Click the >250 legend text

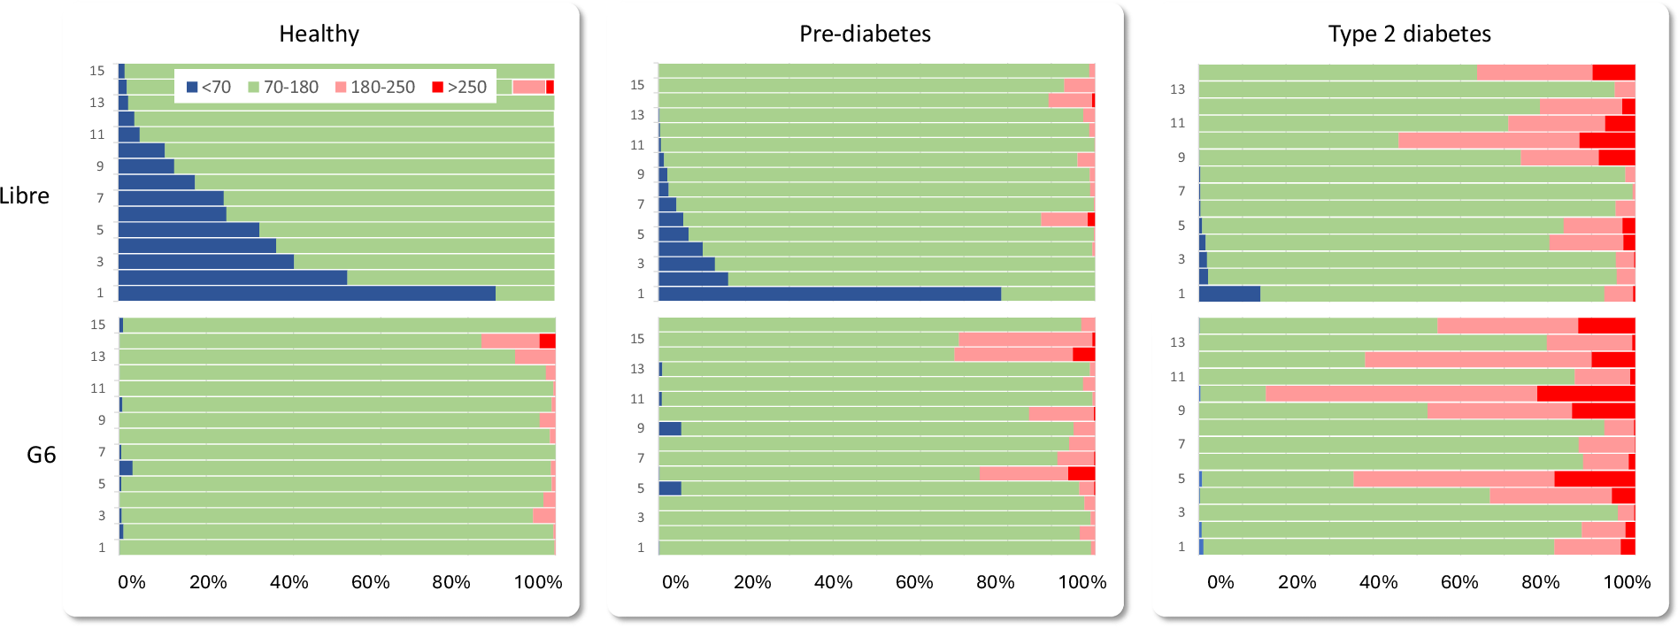click(466, 88)
